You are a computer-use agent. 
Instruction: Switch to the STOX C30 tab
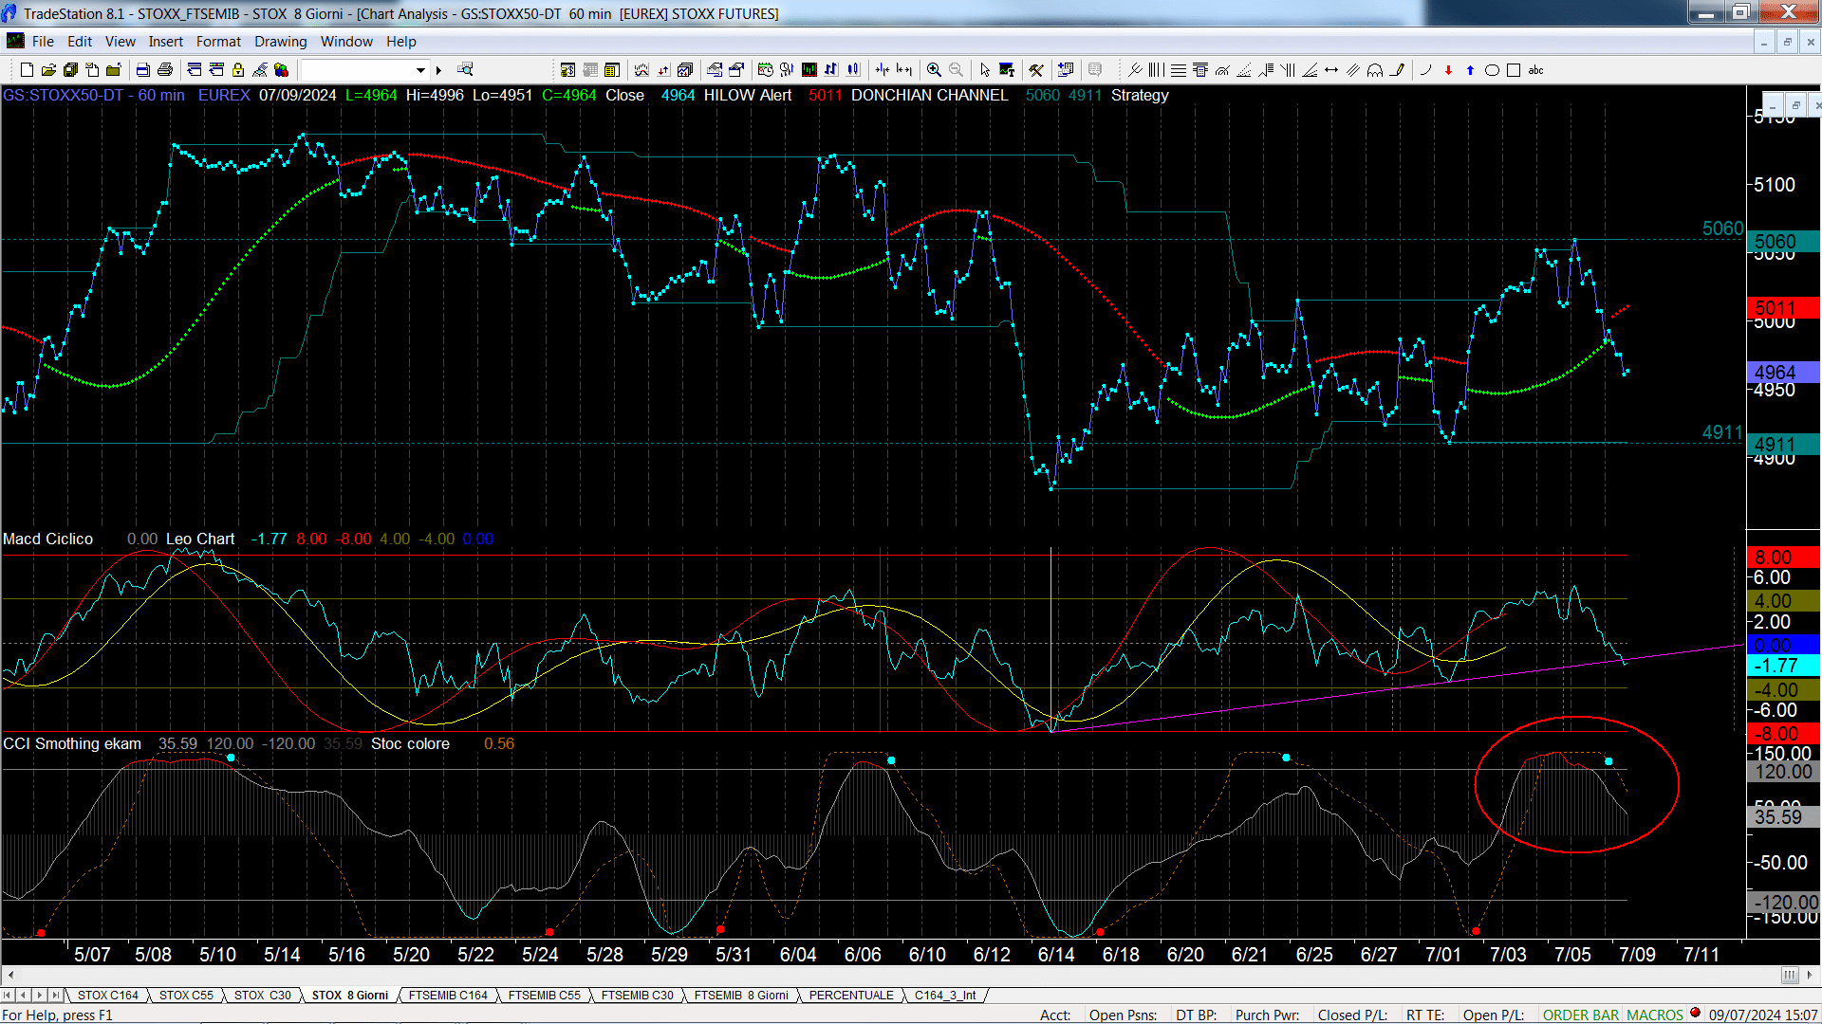pyautogui.click(x=263, y=996)
